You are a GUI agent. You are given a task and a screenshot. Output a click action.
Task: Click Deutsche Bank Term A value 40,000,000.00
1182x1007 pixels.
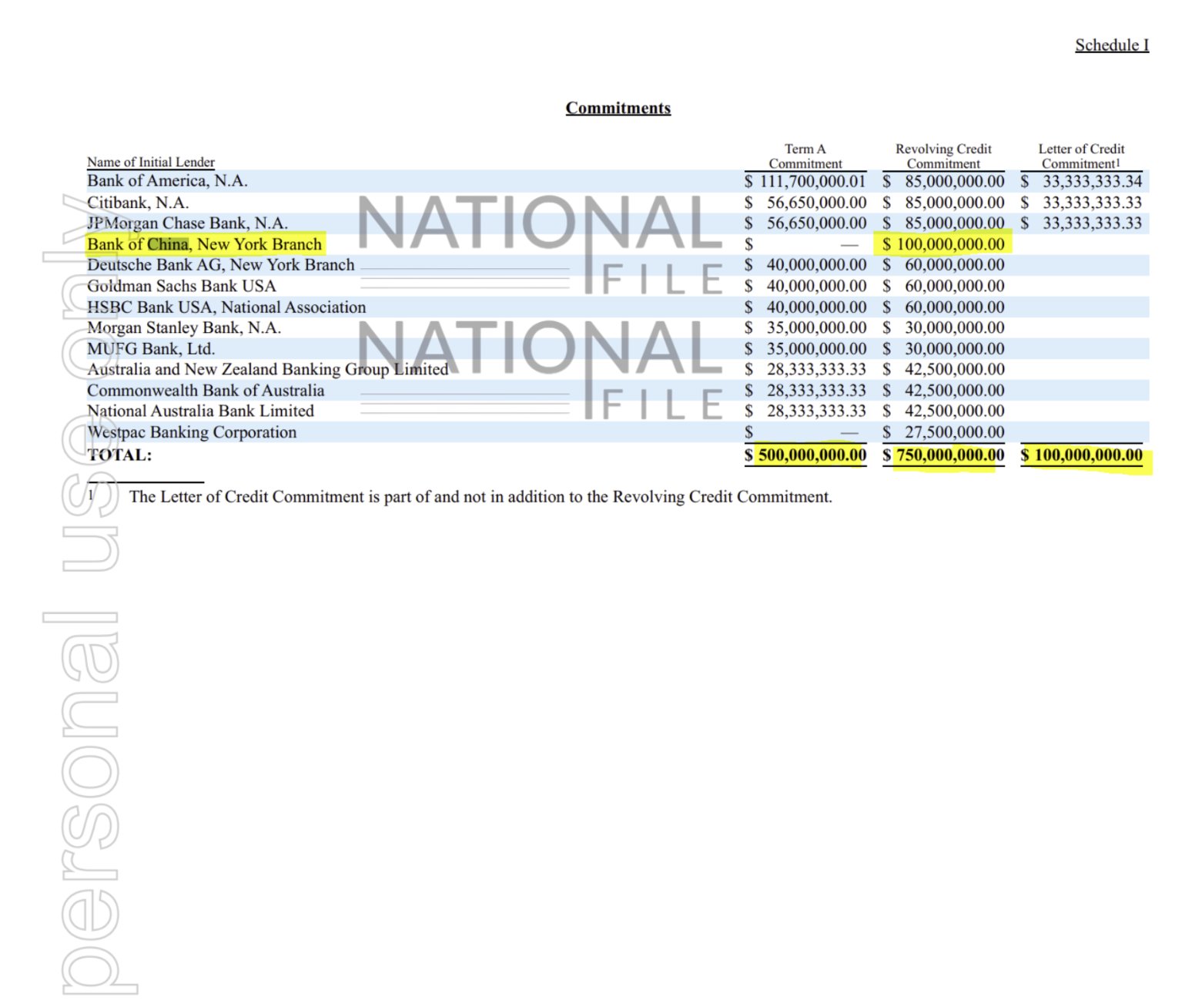[x=816, y=265]
